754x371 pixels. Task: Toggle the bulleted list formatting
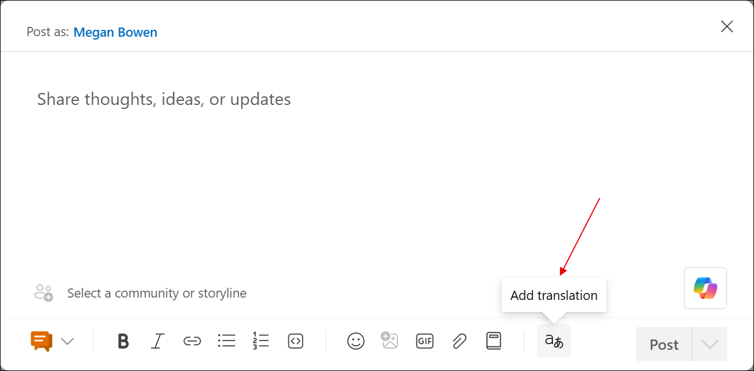tap(226, 341)
